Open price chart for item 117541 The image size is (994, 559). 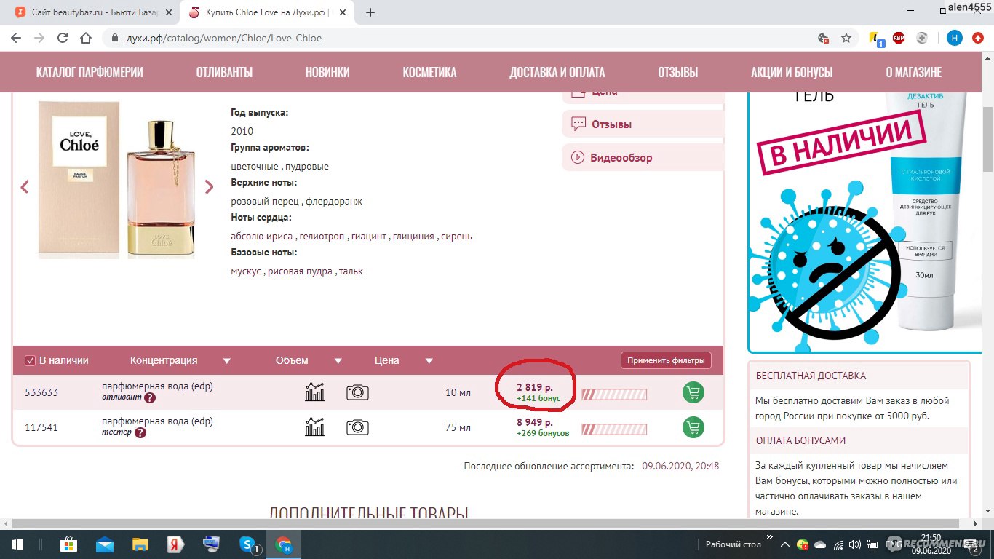pos(314,427)
